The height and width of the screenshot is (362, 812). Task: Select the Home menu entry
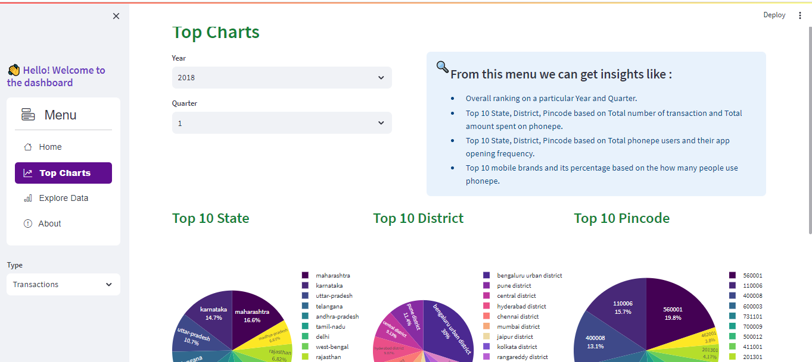click(50, 146)
